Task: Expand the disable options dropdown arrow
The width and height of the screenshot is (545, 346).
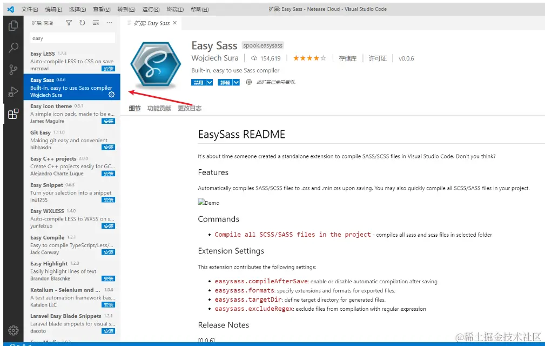Action: (x=208, y=82)
